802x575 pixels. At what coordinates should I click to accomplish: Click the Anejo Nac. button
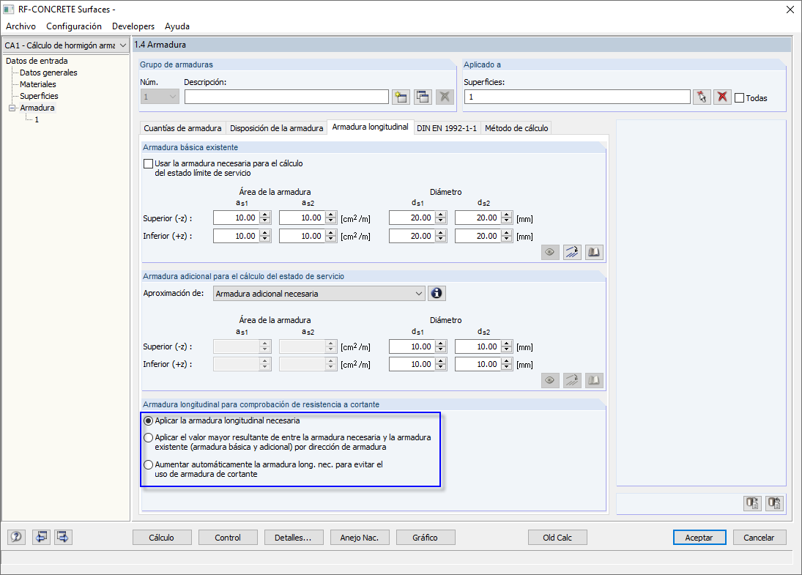point(360,538)
